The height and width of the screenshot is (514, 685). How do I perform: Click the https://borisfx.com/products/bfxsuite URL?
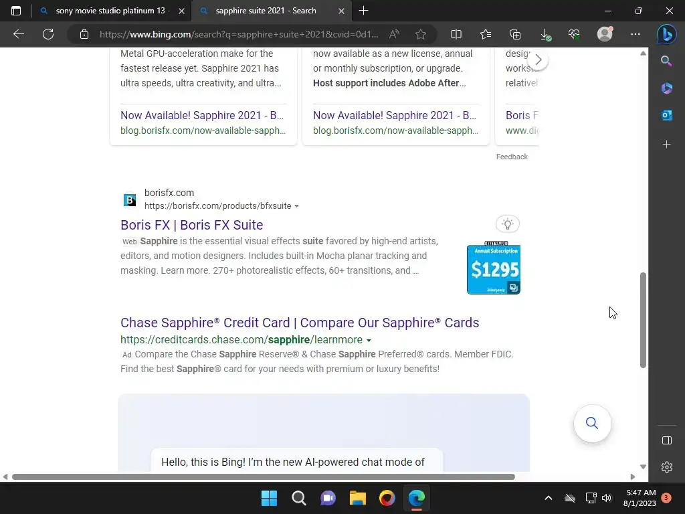pyautogui.click(x=218, y=206)
